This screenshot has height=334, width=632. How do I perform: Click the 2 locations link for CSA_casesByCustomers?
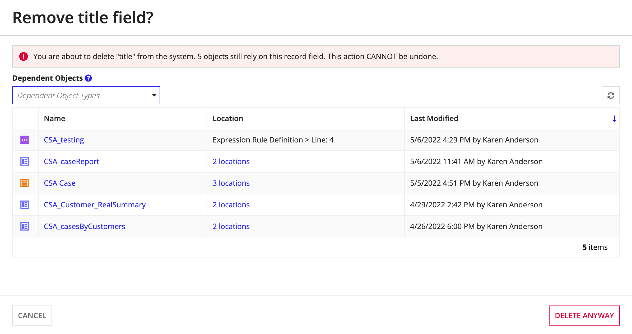point(231,226)
